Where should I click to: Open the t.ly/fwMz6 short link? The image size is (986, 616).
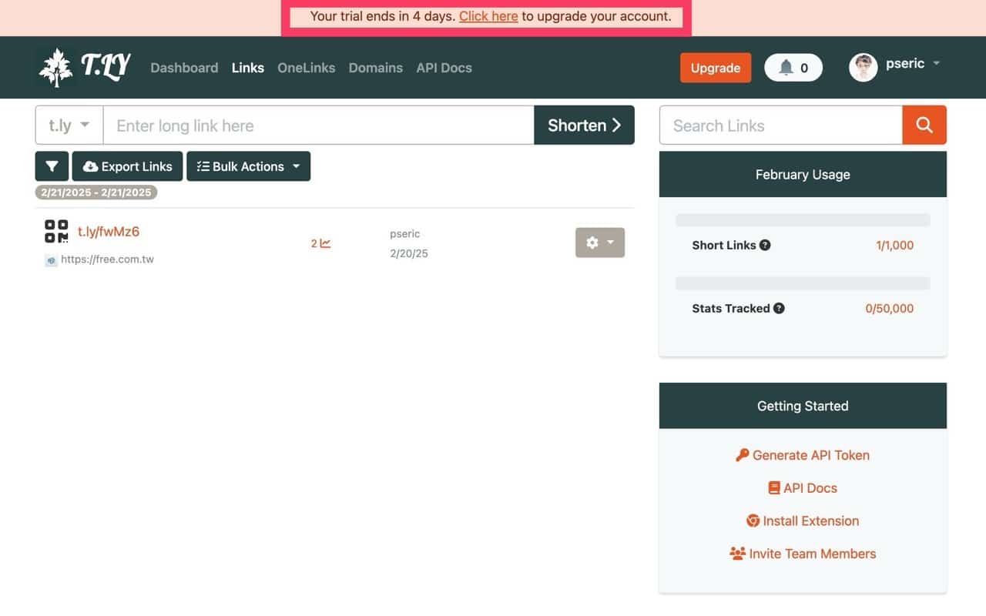(109, 232)
